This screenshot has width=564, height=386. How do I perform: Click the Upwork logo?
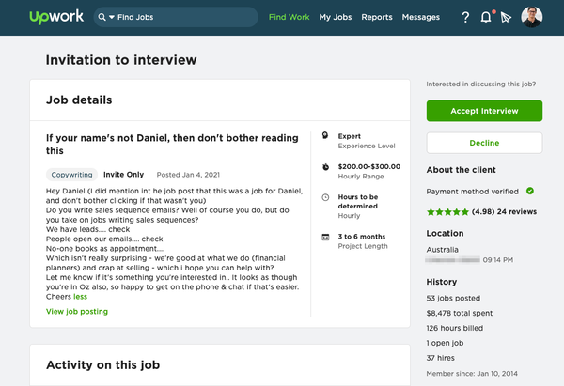(x=56, y=17)
